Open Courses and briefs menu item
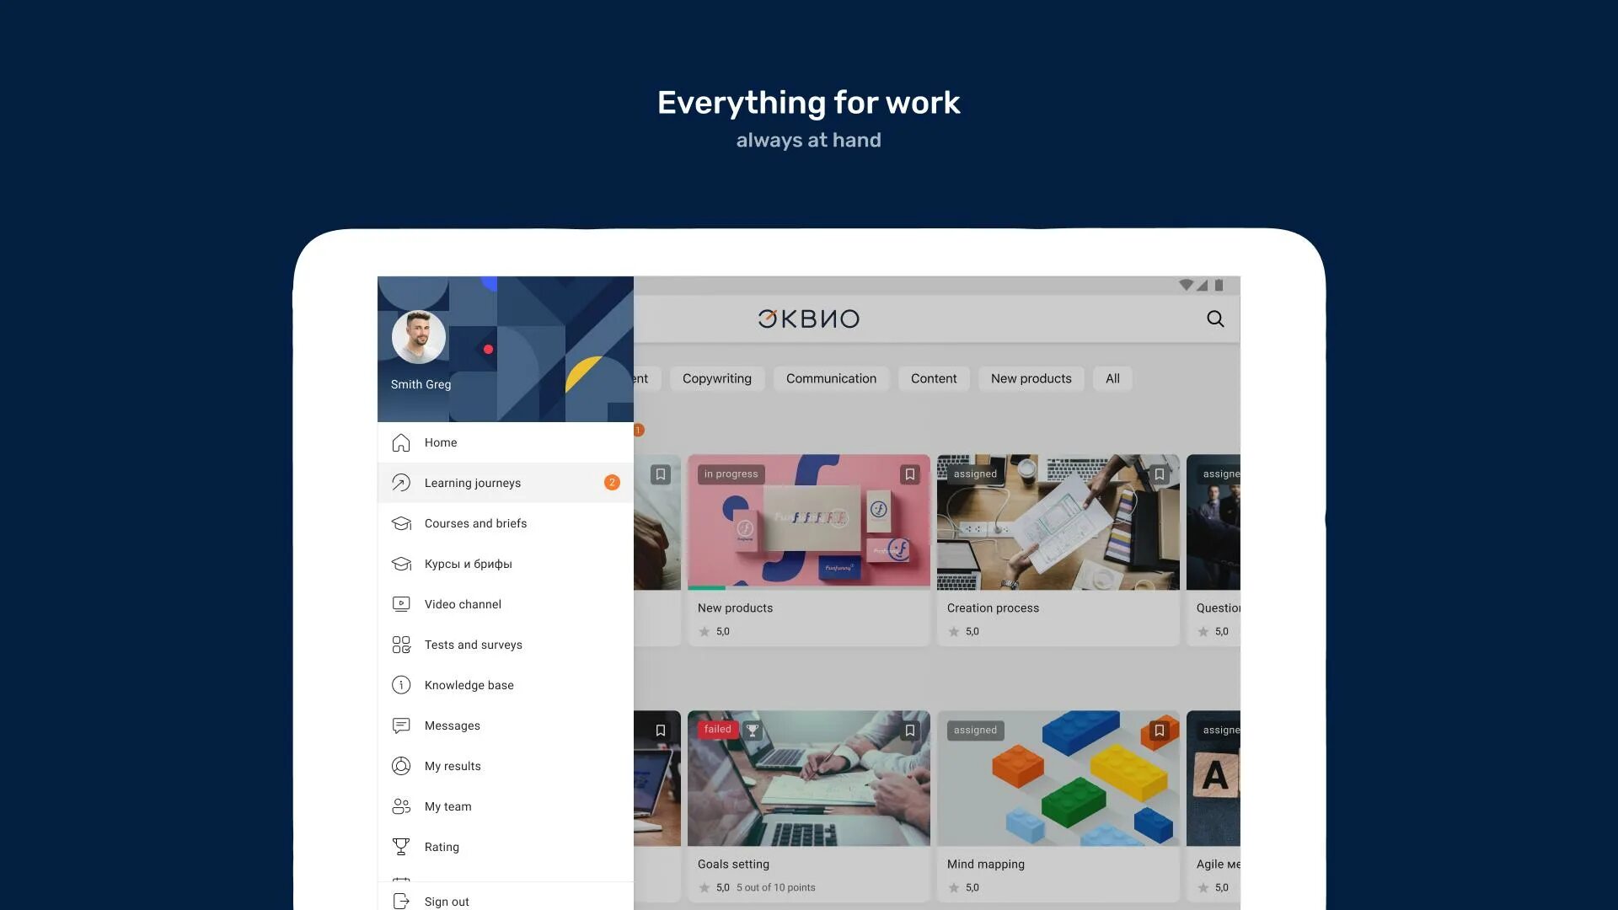This screenshot has width=1618, height=910. pos(506,523)
